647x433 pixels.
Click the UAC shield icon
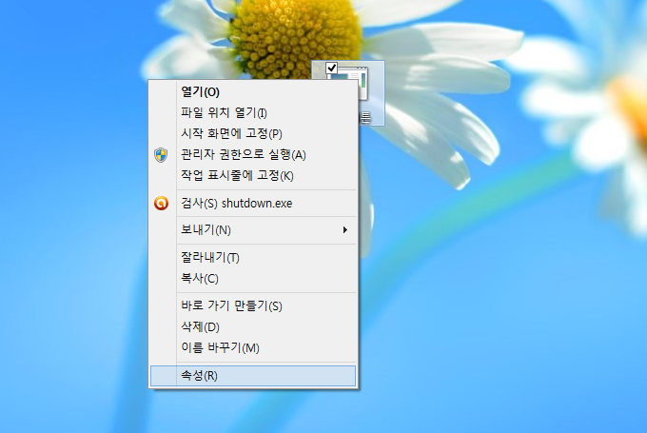tap(161, 155)
